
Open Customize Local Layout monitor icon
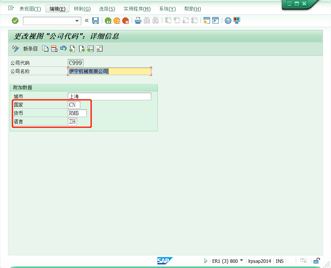click(x=236, y=20)
